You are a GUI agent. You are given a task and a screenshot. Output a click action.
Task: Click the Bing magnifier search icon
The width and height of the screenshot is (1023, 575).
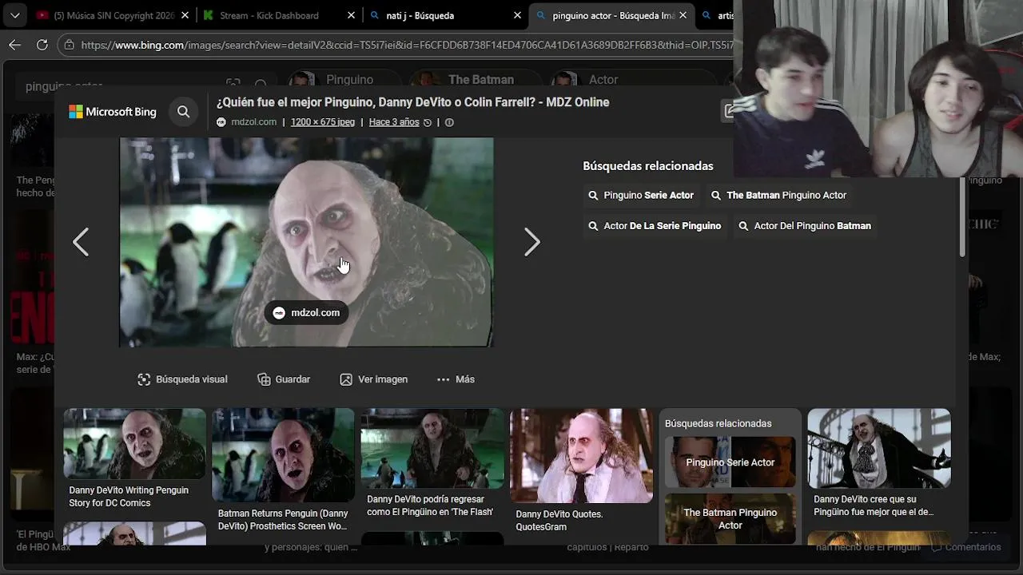point(183,112)
